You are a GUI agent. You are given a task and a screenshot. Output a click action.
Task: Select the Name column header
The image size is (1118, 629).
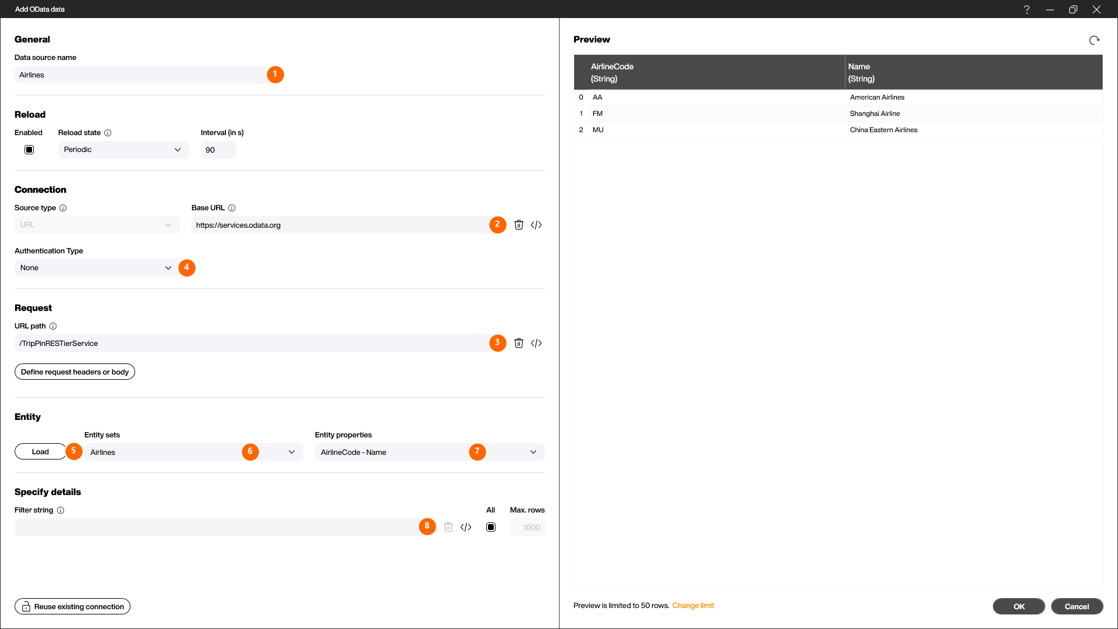[974, 72]
